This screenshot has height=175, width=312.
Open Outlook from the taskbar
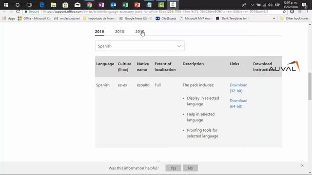point(113,5)
